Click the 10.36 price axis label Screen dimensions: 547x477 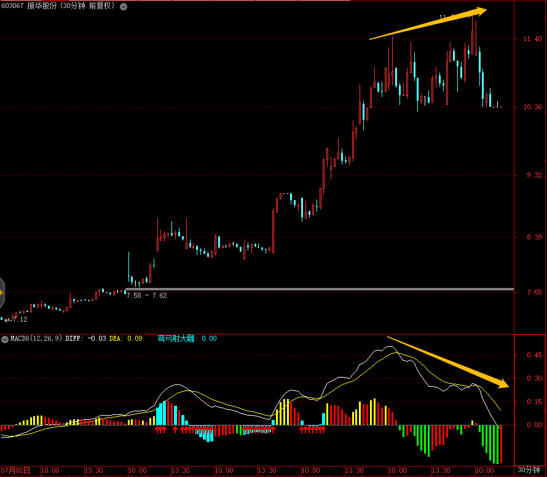click(x=533, y=107)
